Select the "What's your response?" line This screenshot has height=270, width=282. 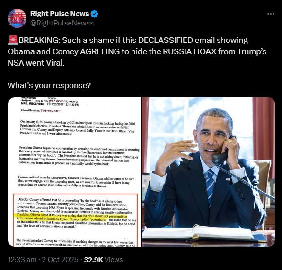(49, 85)
